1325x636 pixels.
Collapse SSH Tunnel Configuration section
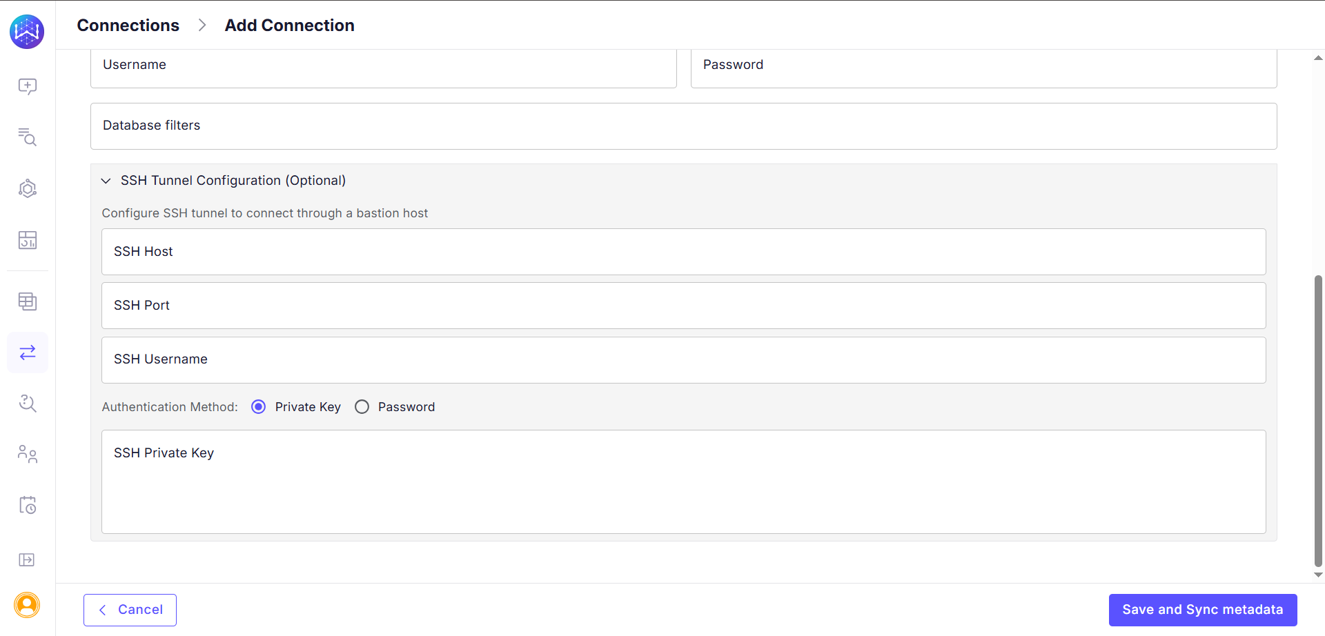point(106,181)
